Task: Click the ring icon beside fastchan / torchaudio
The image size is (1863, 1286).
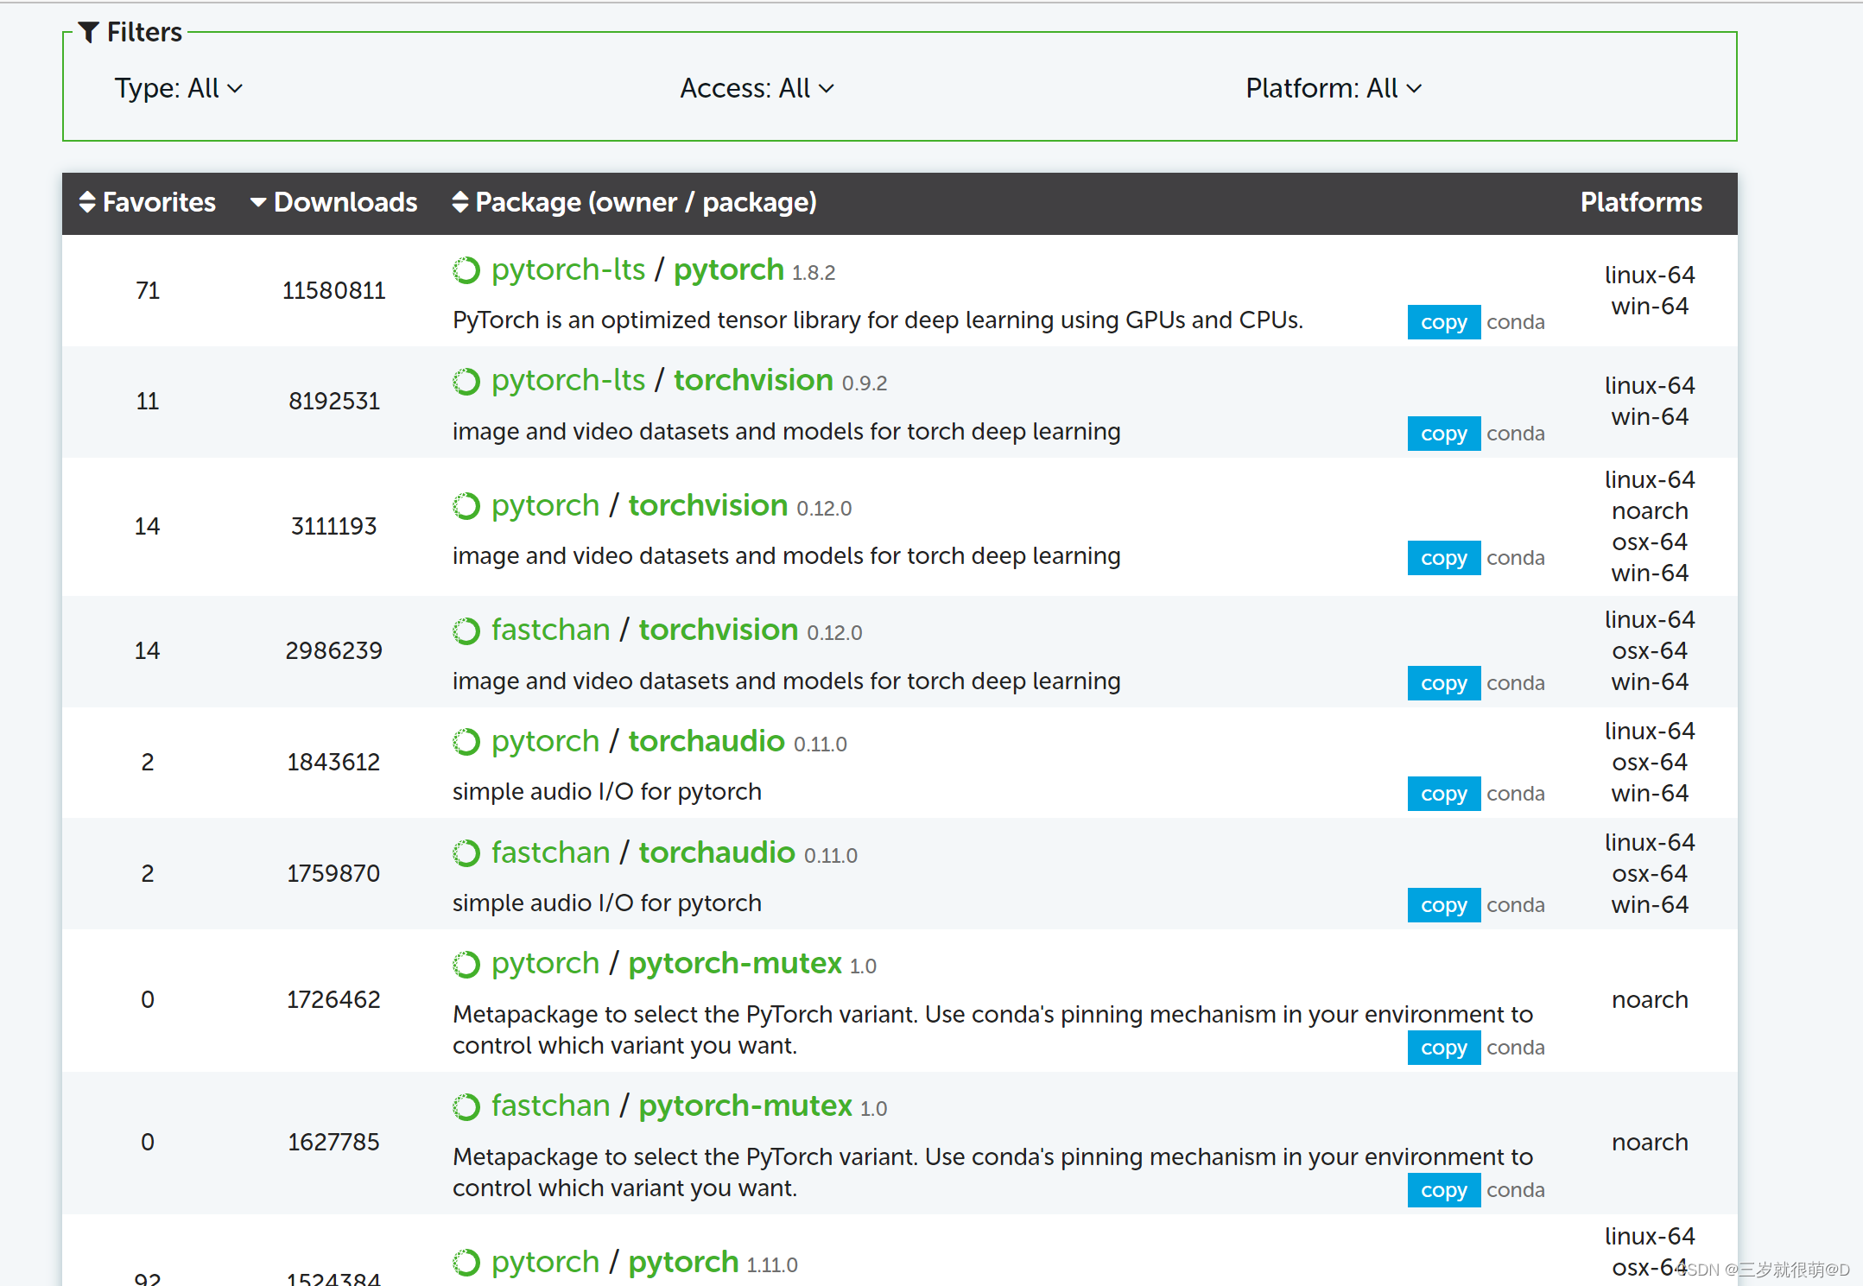Action: [466, 853]
